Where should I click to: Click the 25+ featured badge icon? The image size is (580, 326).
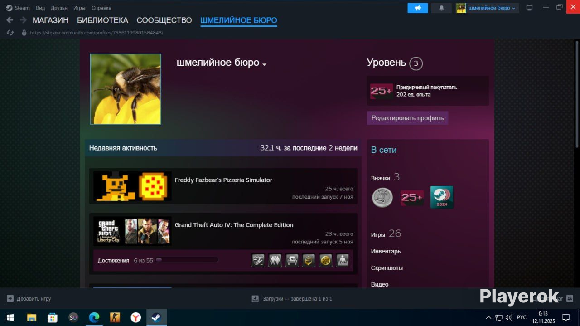(382, 91)
